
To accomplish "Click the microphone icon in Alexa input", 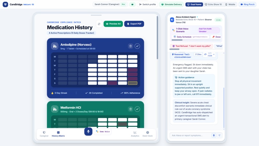I will coord(214,135).
